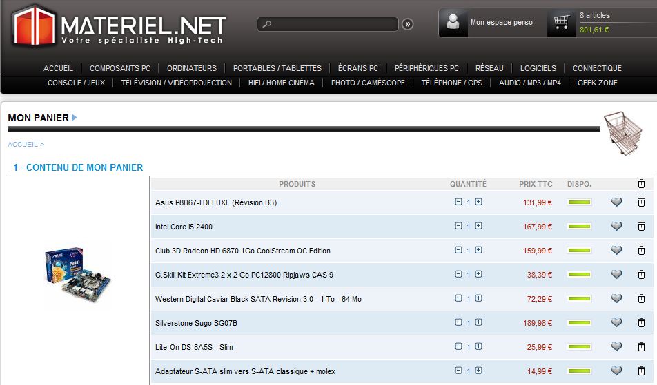
Task: Click the shopping cart icon in header
Action: (x=561, y=23)
